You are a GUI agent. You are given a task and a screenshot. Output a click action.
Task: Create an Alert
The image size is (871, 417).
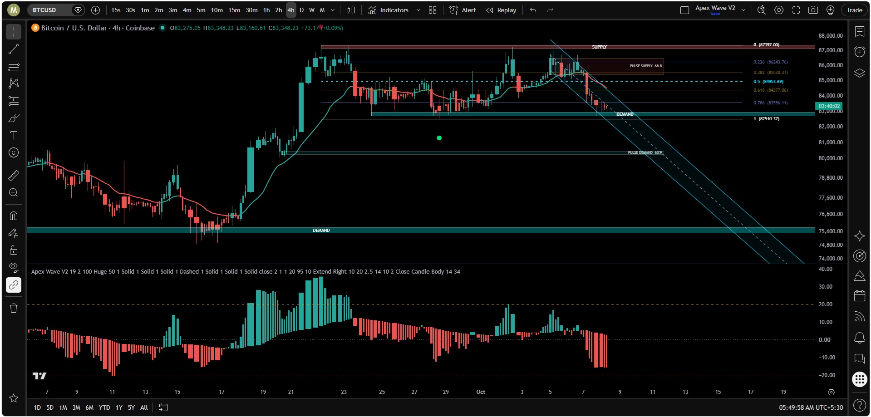(x=463, y=10)
